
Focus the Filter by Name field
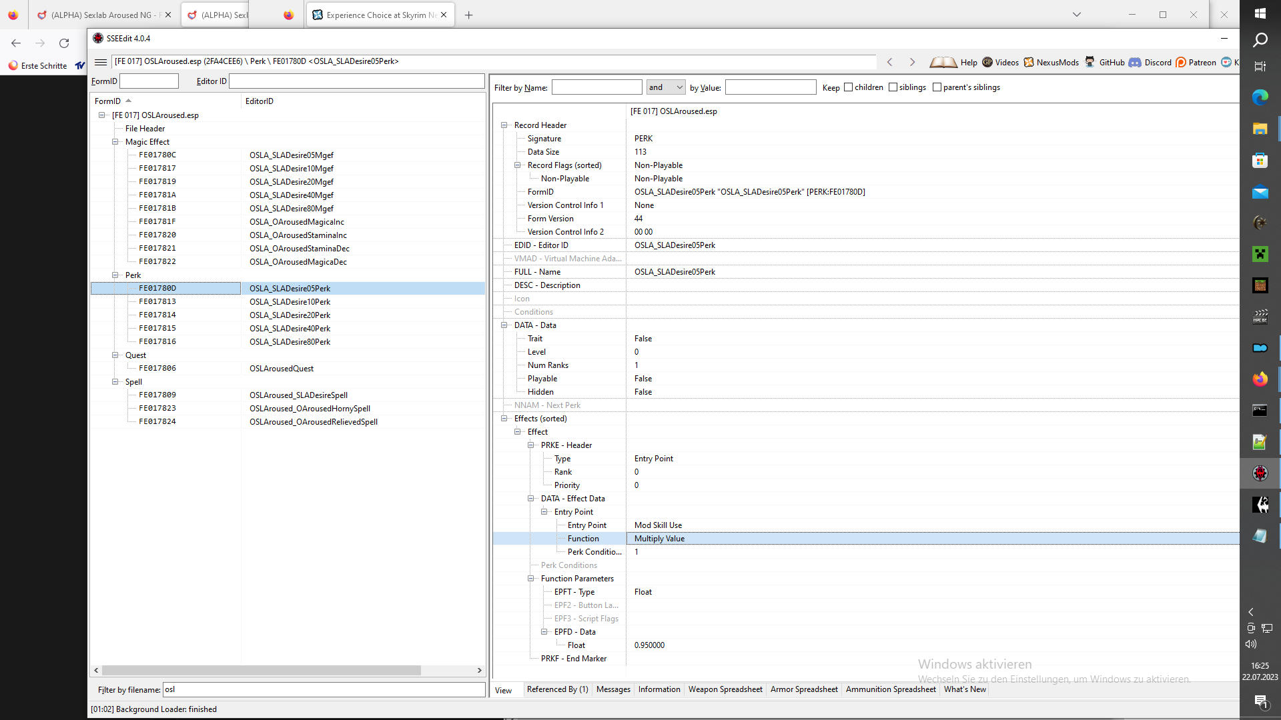[x=596, y=87]
